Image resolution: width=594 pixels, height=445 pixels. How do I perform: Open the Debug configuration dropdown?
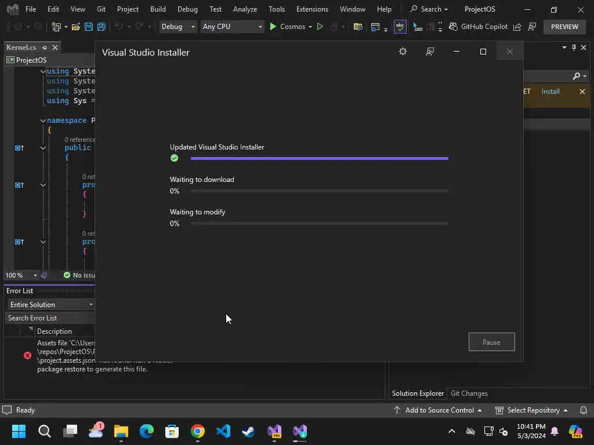click(178, 27)
